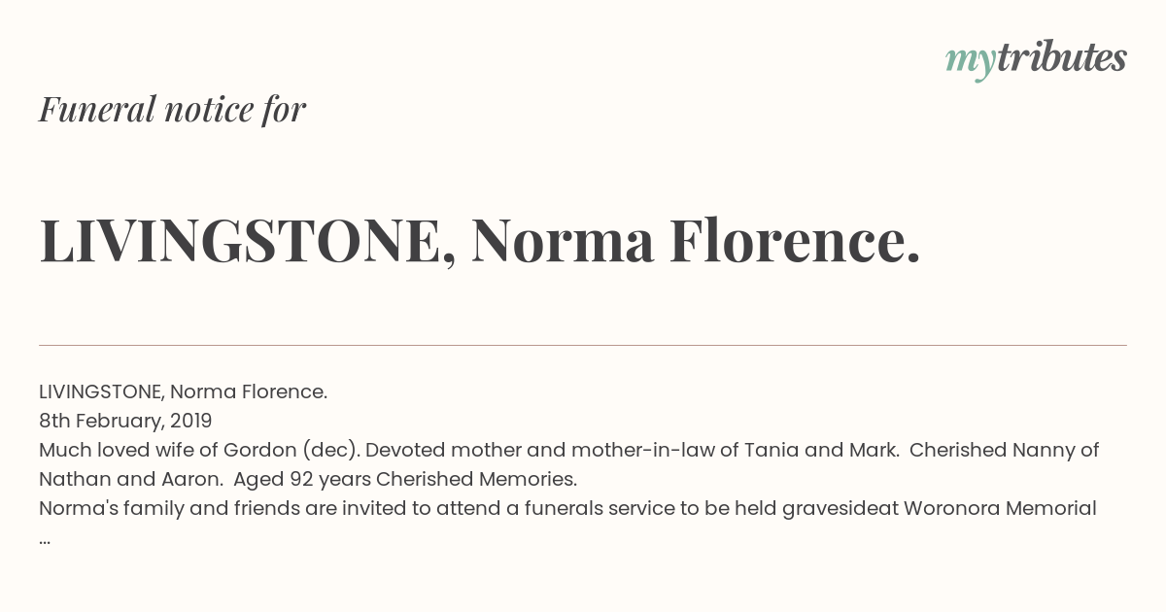This screenshot has height=612, width=1166.
Task: Click 'Much loved wife of Gordon (dec).'
Action: pyautogui.click(x=199, y=451)
